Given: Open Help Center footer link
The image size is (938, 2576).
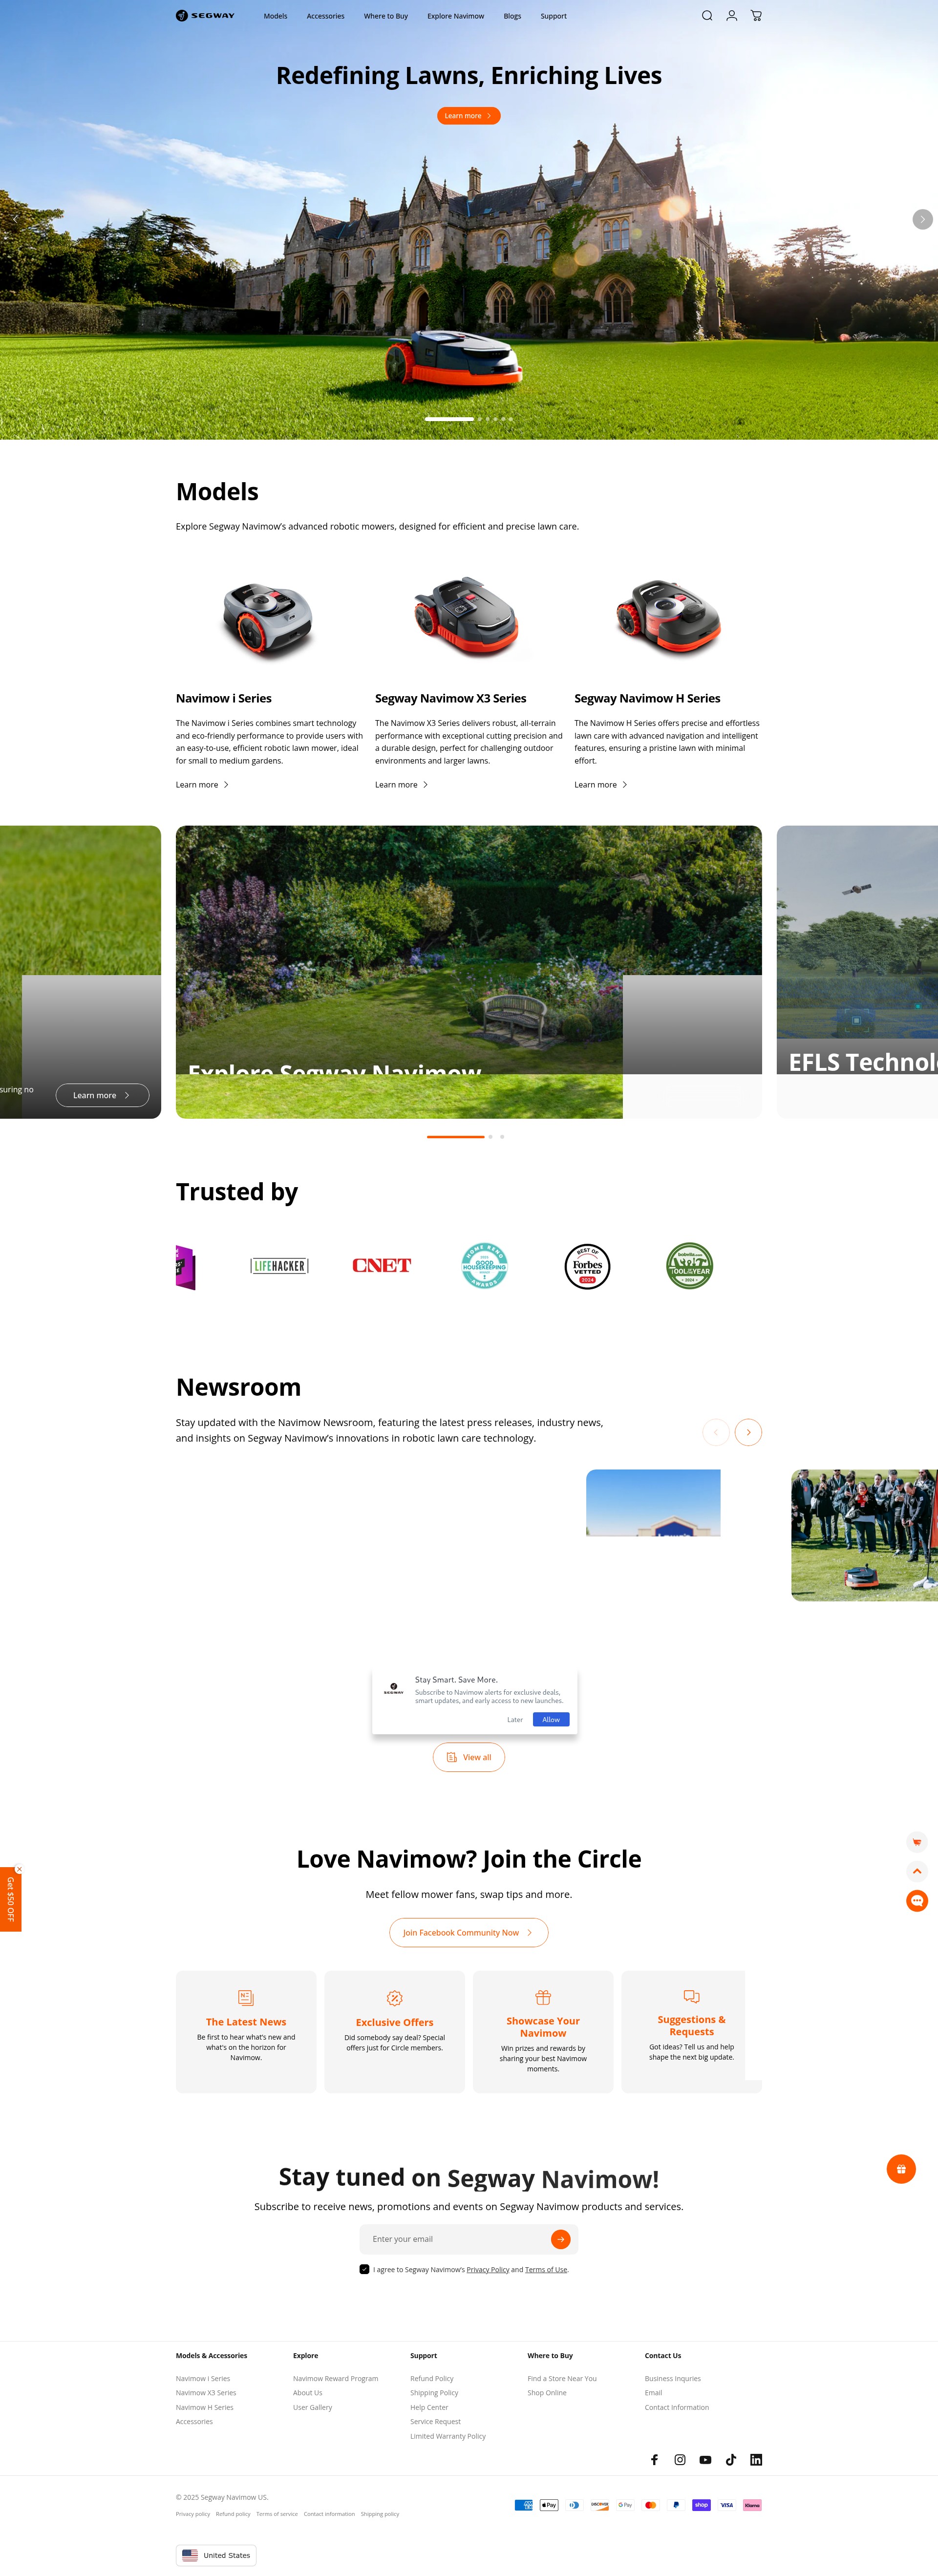Looking at the screenshot, I should [x=429, y=2407].
